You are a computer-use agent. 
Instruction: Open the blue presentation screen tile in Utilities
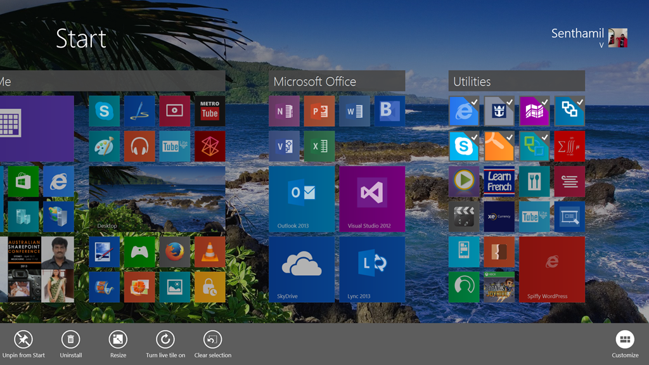pos(570,217)
